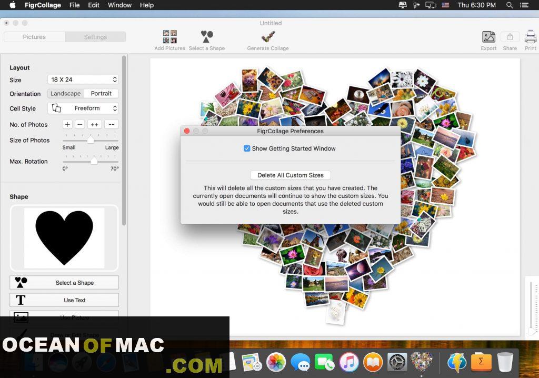Click the Layout section heading

click(19, 68)
